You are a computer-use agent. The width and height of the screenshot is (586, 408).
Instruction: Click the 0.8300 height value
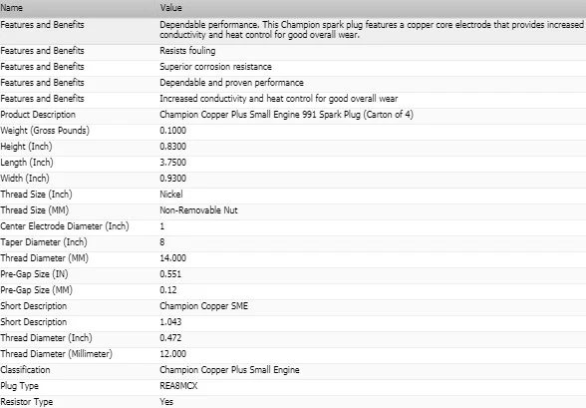point(172,147)
